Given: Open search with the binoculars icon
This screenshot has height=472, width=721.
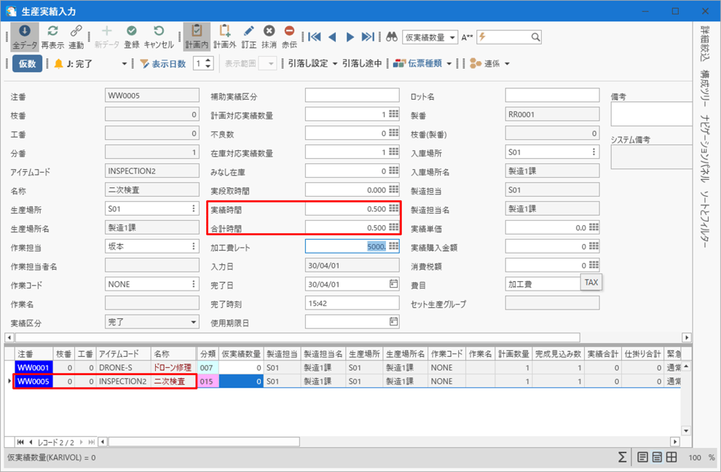Looking at the screenshot, I should (391, 37).
